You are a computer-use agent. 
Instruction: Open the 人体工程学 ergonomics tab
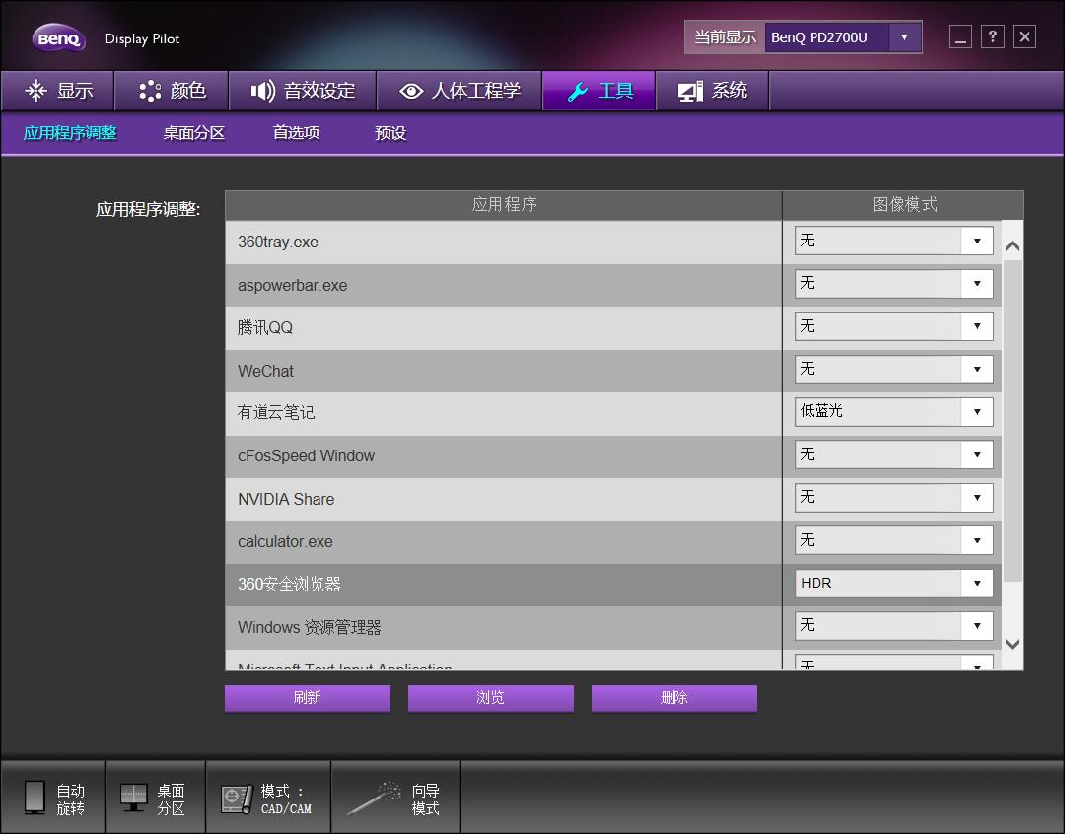point(460,91)
